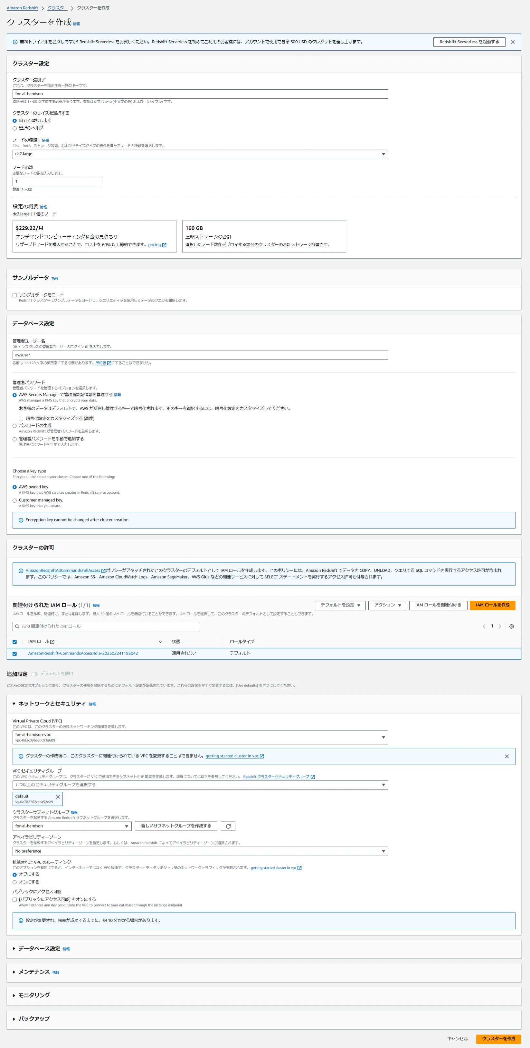Screen dimensions: 530x1048
Task: Open 情報 link beside 設定の概要
Action: click(x=43, y=207)
